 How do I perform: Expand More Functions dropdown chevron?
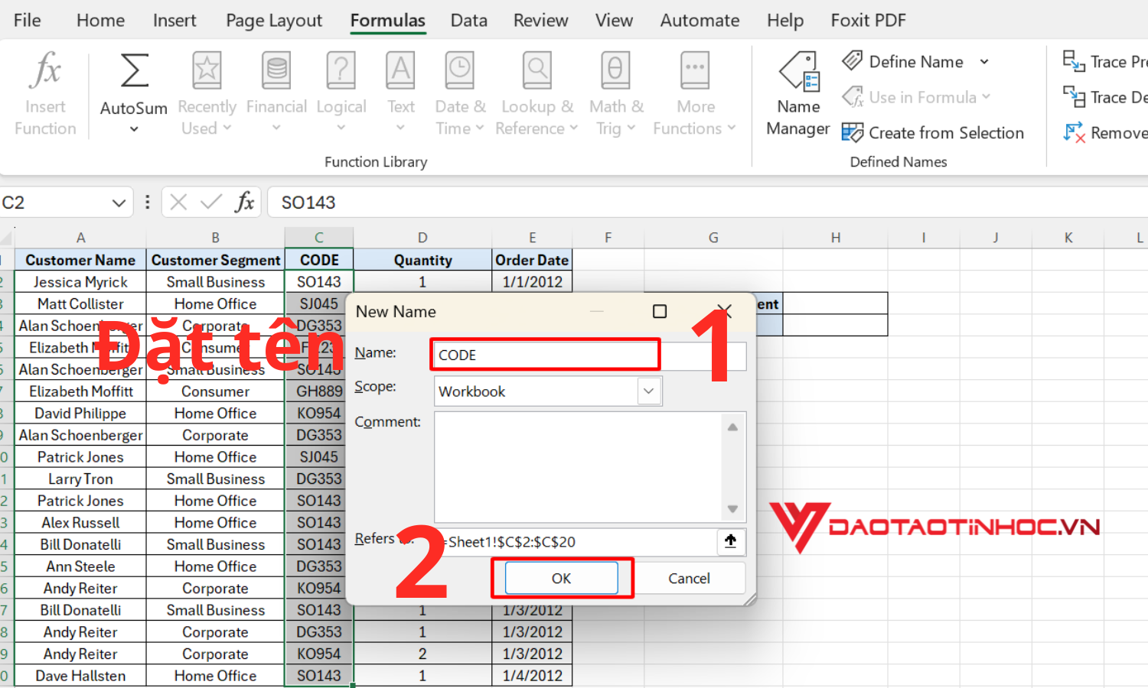click(x=732, y=128)
